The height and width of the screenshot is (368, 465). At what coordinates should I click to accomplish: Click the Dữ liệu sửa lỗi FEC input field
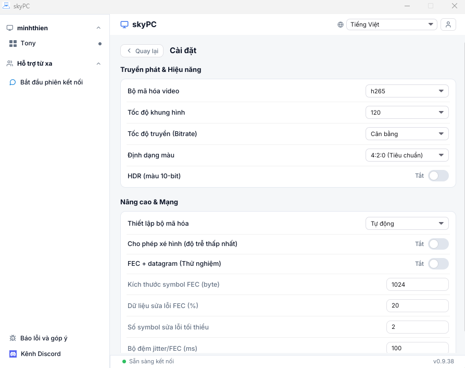417,305
